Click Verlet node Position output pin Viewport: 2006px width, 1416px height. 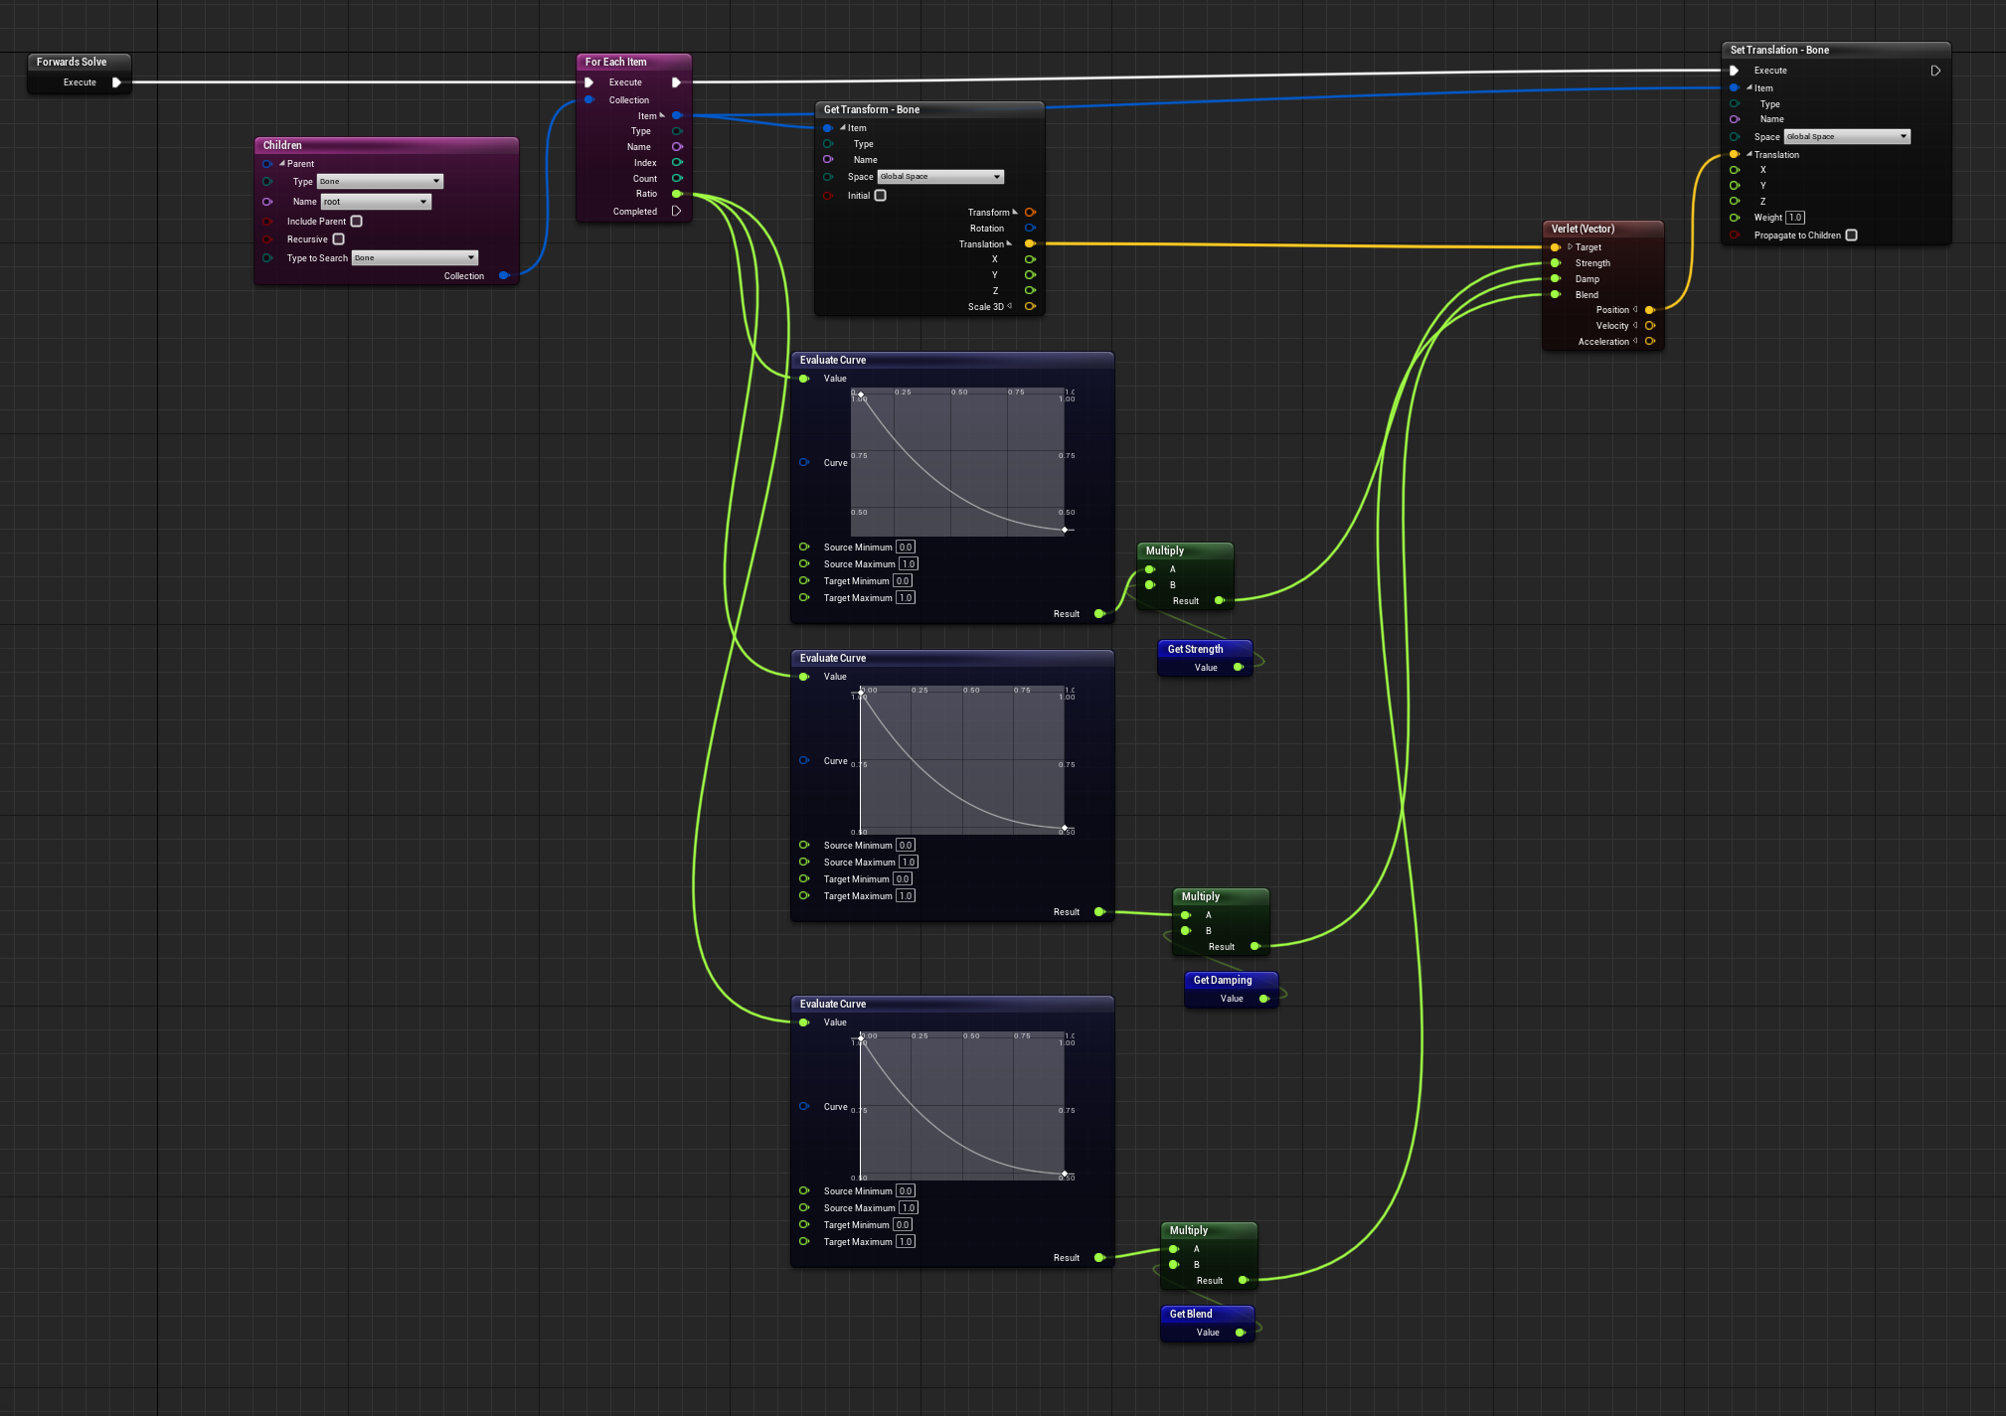coord(1650,310)
